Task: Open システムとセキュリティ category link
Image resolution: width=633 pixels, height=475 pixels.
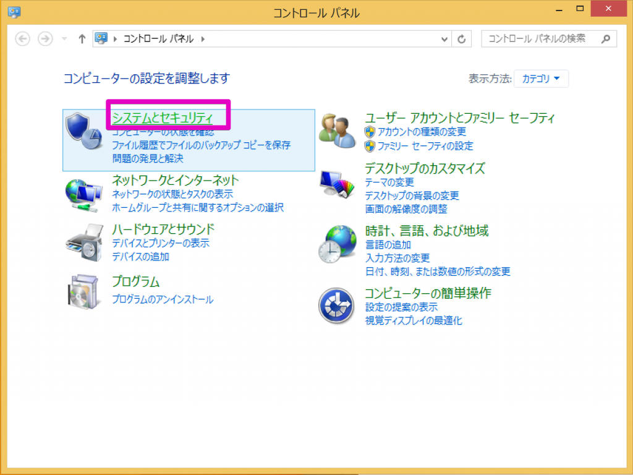Action: (163, 118)
